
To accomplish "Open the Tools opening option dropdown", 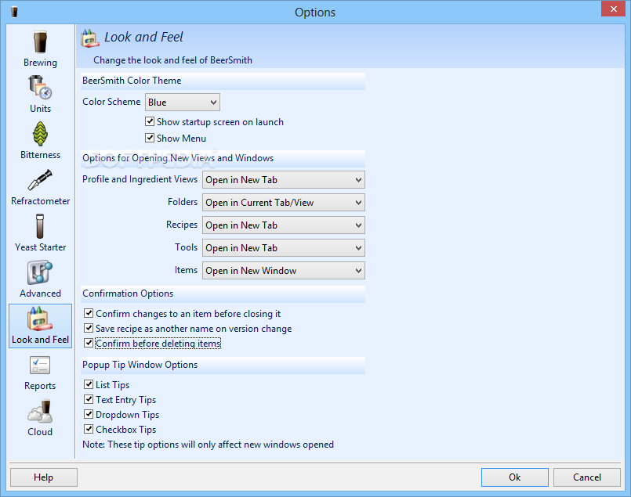I will coord(283,248).
